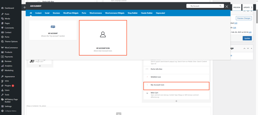This screenshot has height=115, width=258.
Task: Click plus to add element below Mini Cart
Action: click(x=176, y=101)
